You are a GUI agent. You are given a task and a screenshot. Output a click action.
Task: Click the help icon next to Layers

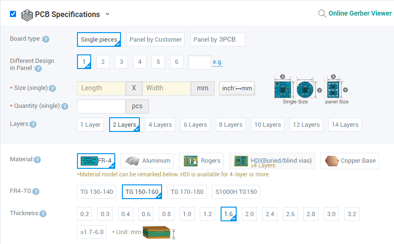pos(33,124)
